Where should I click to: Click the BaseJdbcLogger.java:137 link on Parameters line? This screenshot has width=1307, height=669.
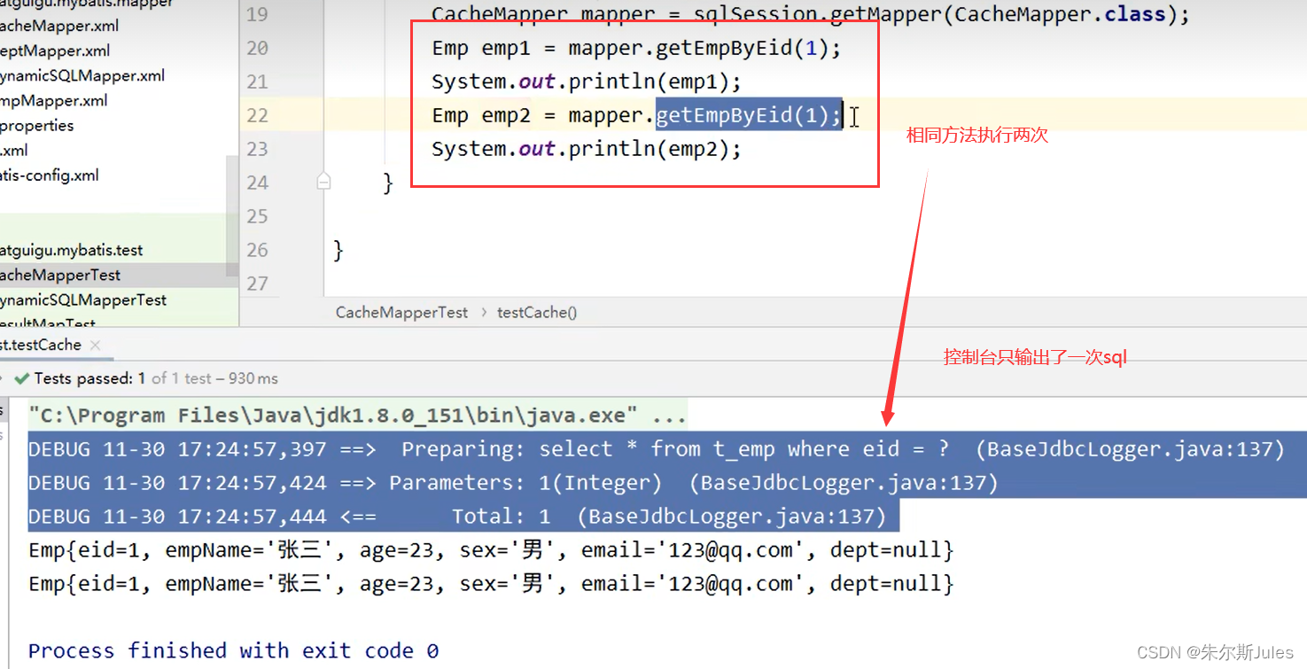point(843,482)
